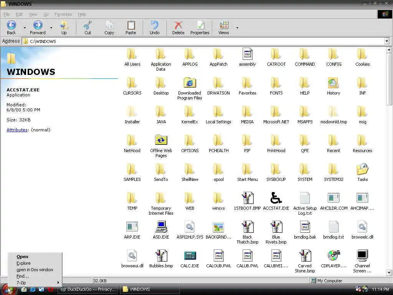Select the Channel Screen monitor icon

pos(362,255)
